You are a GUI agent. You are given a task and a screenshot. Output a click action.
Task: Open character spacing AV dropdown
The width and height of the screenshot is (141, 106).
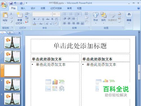pos(57,19)
